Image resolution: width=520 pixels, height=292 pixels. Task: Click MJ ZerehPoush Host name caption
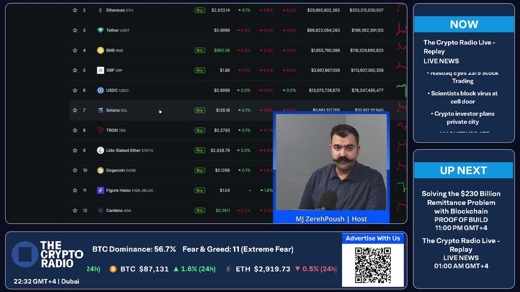click(331, 219)
